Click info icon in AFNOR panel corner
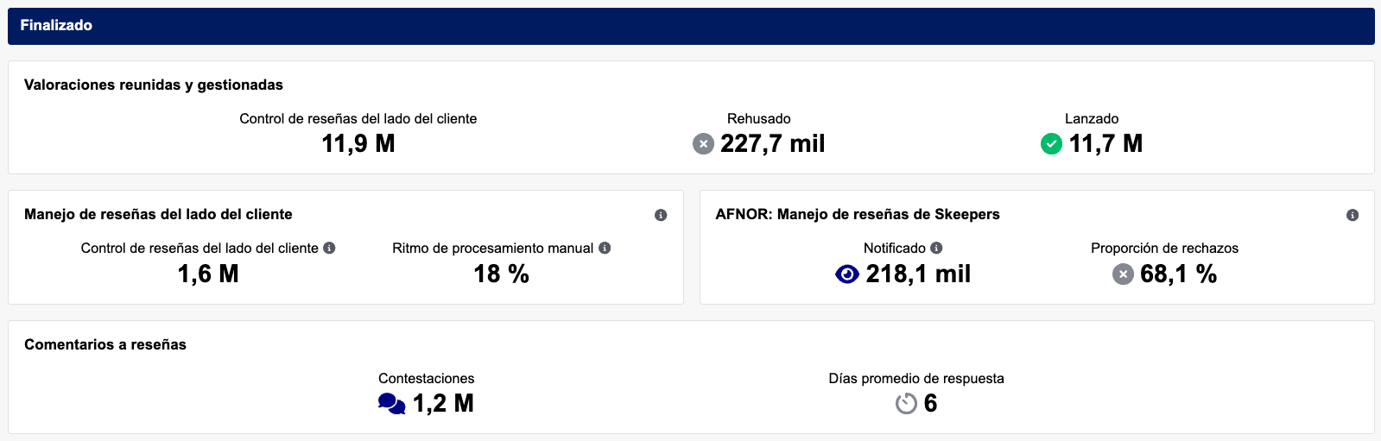 pyautogui.click(x=1352, y=215)
